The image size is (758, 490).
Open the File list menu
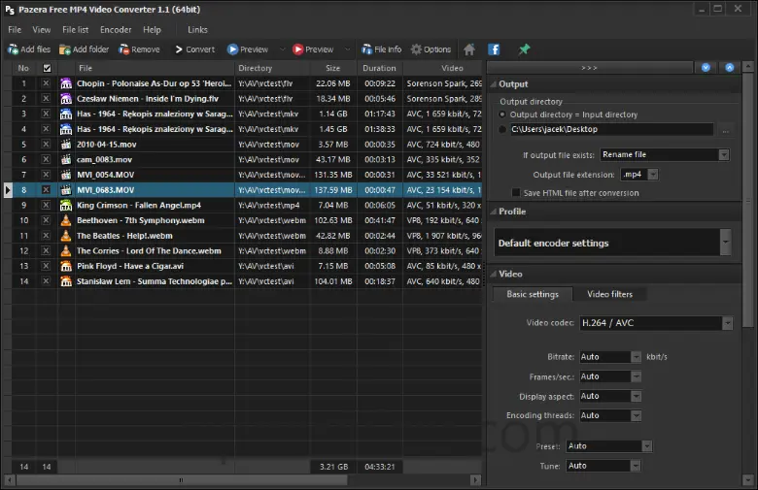pos(76,29)
